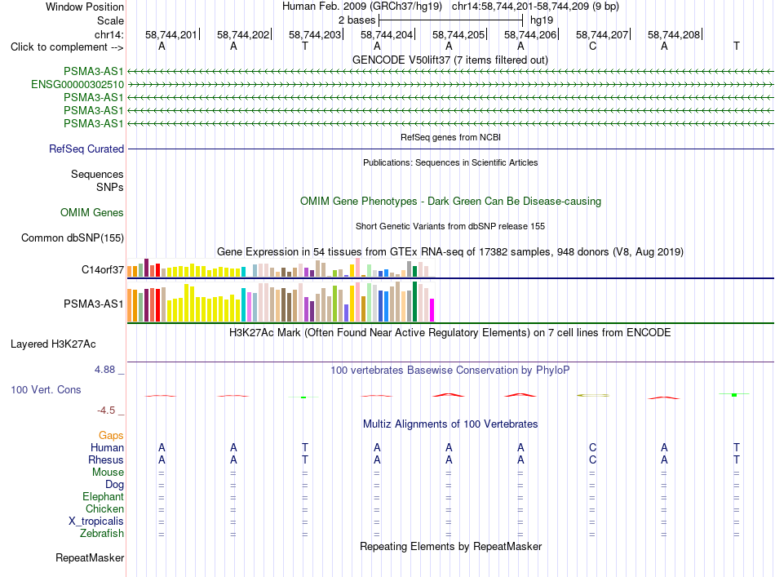Click the PSMA3-AS1 label beside the GTEx chart

[94, 304]
